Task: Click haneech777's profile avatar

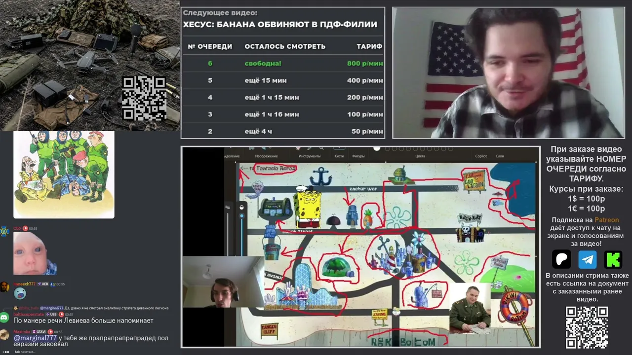Action: tap(4, 287)
